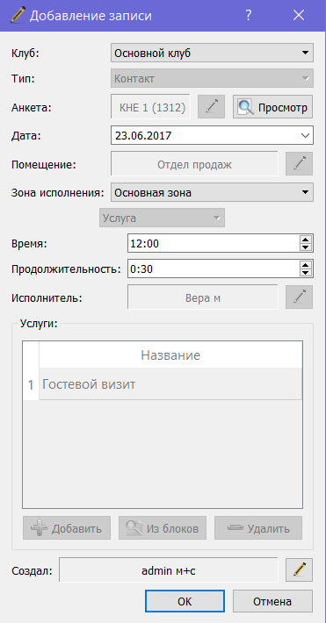This screenshot has width=326, height=623.
Task: Click the Анкета field КНЕ 1 (1312)
Action: click(x=151, y=106)
